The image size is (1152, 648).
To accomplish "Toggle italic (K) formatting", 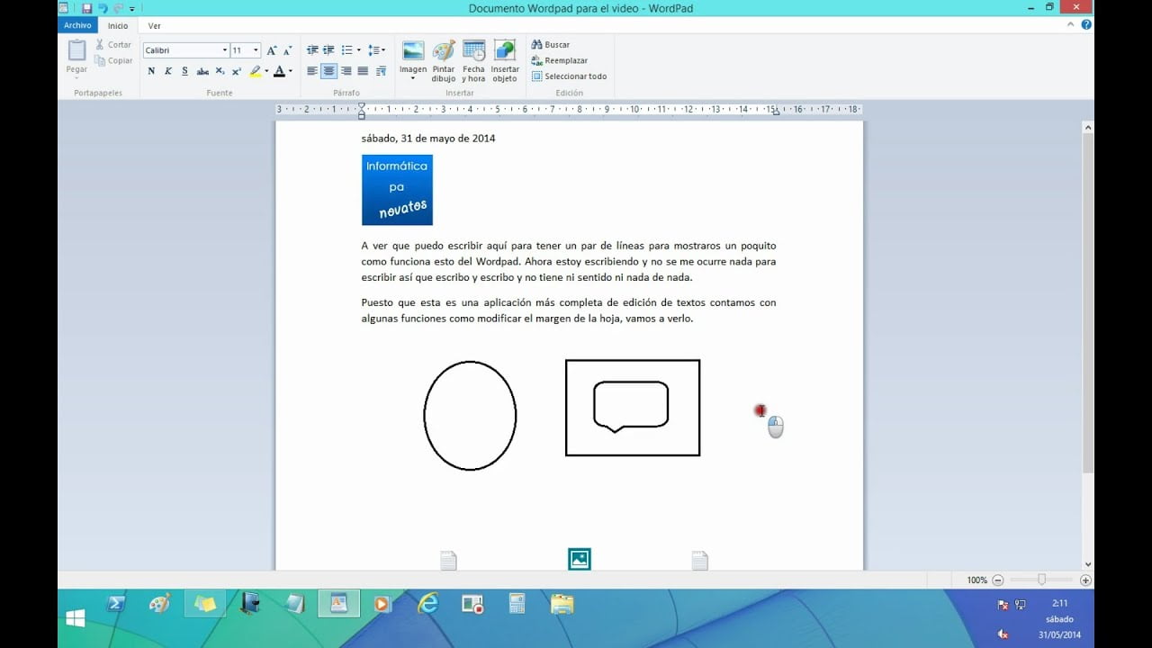I will pyautogui.click(x=168, y=71).
